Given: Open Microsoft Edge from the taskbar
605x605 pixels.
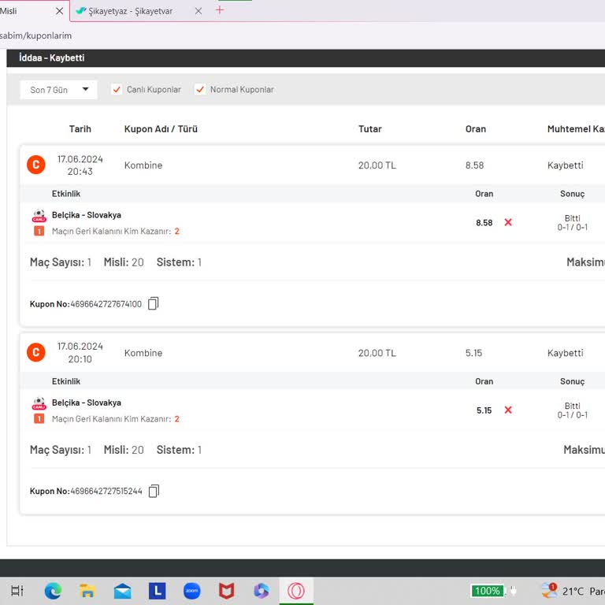Looking at the screenshot, I should click(x=53, y=591).
